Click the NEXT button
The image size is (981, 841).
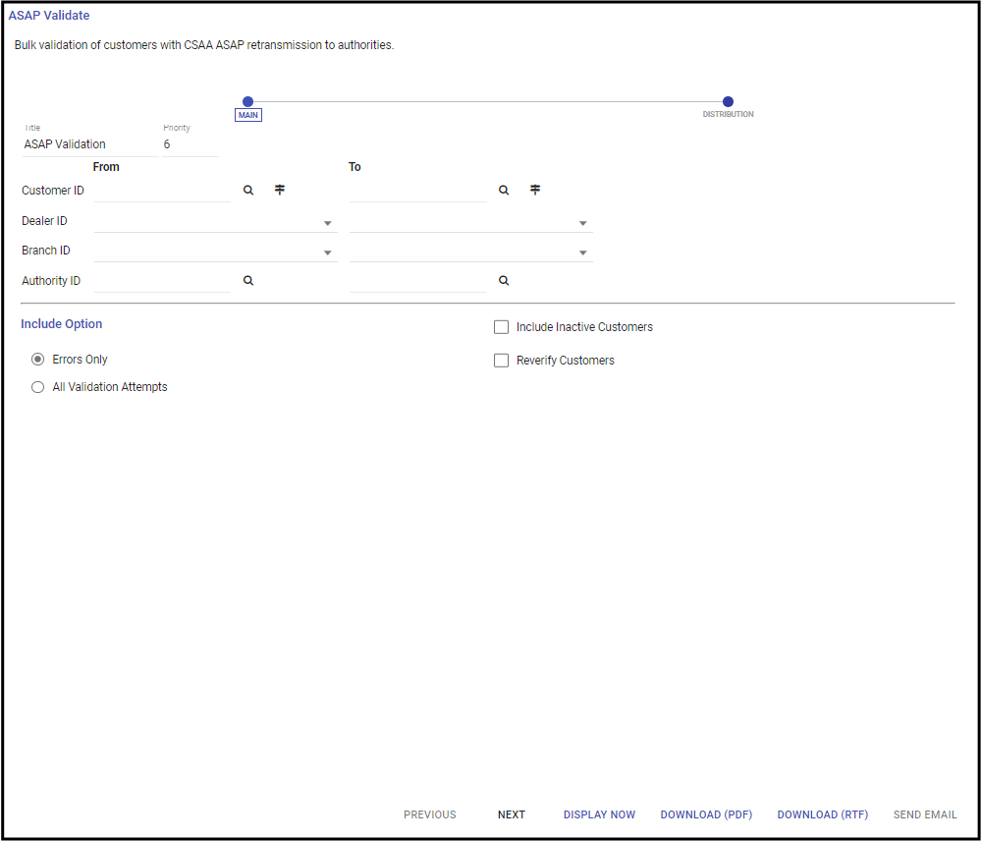(x=512, y=814)
